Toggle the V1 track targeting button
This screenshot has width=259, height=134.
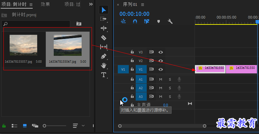[141, 69]
